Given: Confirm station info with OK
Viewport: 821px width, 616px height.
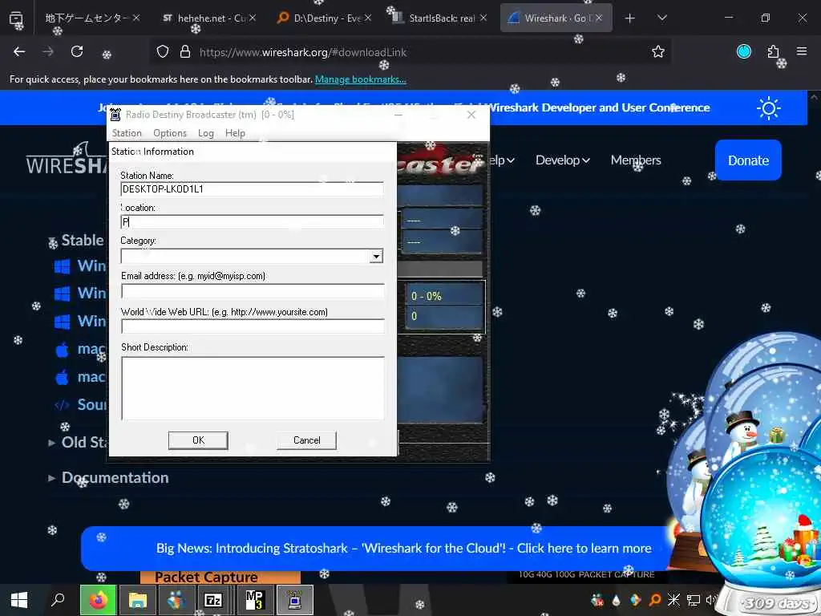Looking at the screenshot, I should tap(198, 440).
